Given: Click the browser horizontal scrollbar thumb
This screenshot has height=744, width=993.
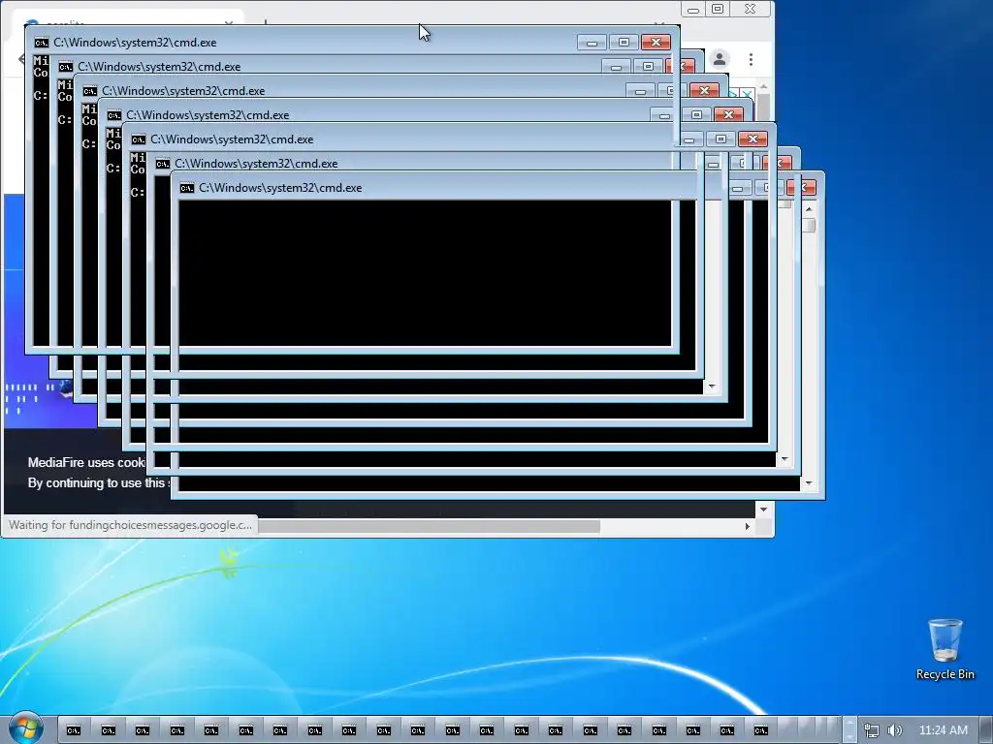Looking at the screenshot, I should tap(429, 526).
